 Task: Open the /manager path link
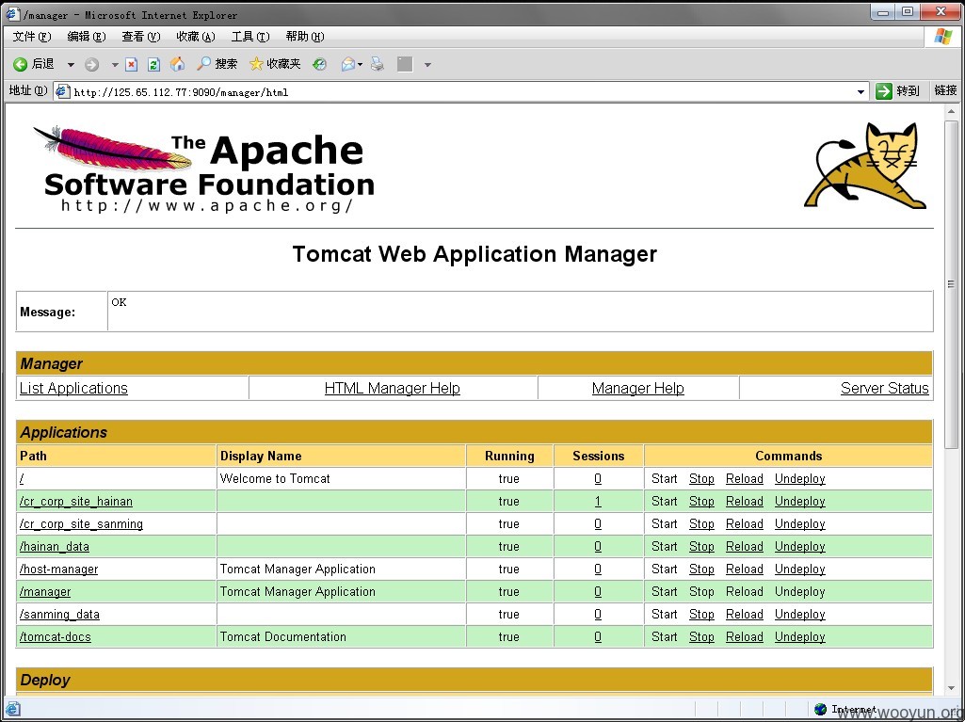[x=45, y=592]
